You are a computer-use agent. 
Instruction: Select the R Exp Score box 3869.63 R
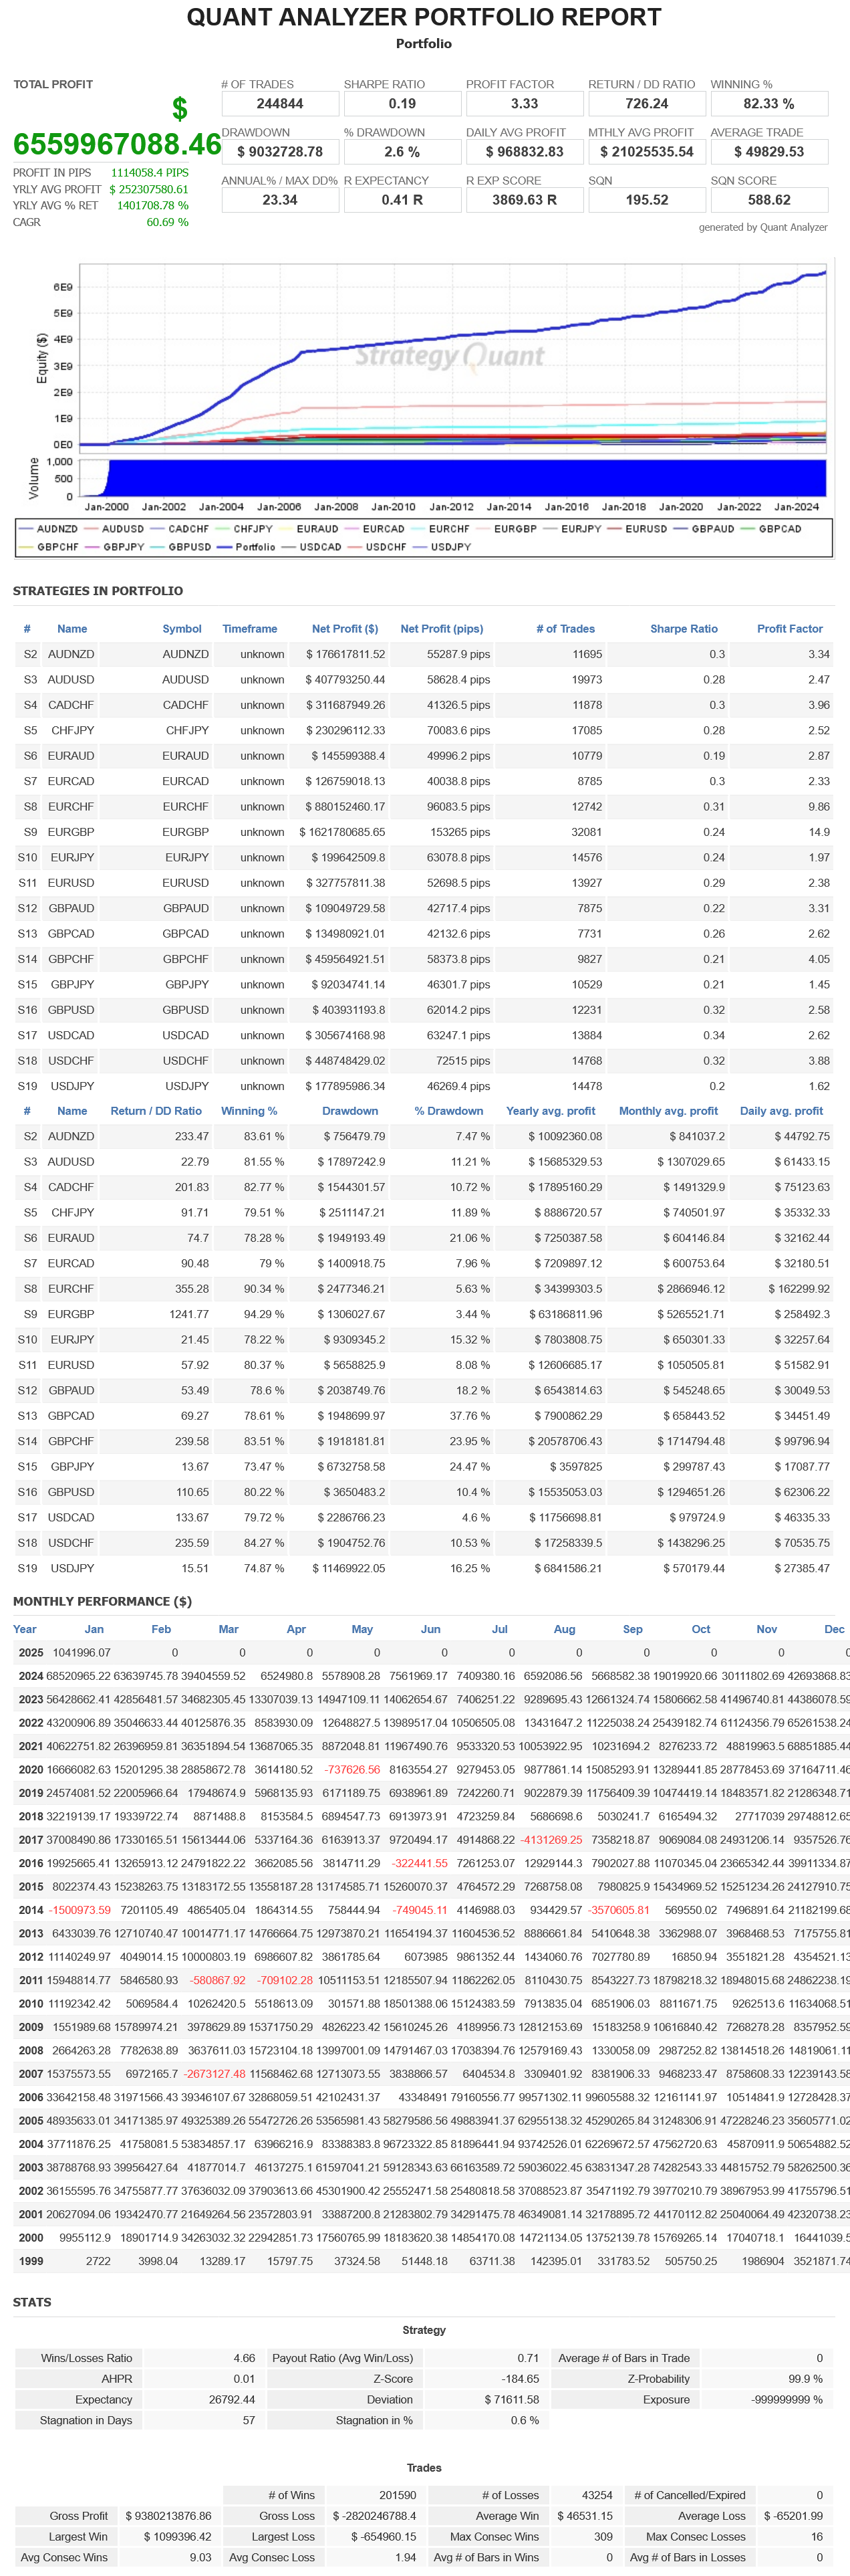pyautogui.click(x=525, y=200)
